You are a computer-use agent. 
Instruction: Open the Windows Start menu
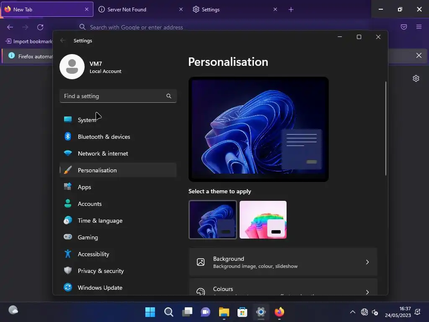150,312
